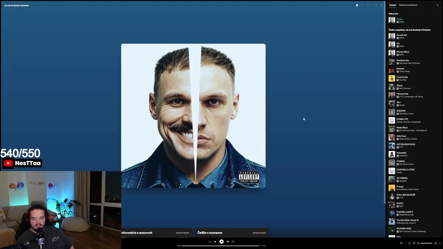Click the Zobraziť všetko link

point(182,233)
